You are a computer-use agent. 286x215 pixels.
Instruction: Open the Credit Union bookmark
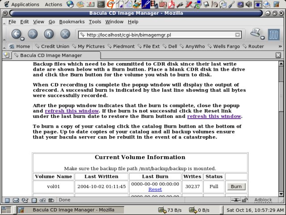(52, 47)
